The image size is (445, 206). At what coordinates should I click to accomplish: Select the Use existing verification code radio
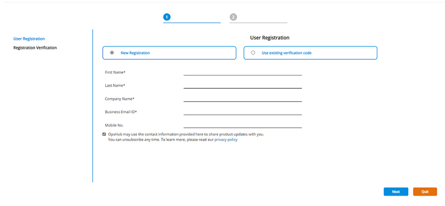click(x=253, y=53)
